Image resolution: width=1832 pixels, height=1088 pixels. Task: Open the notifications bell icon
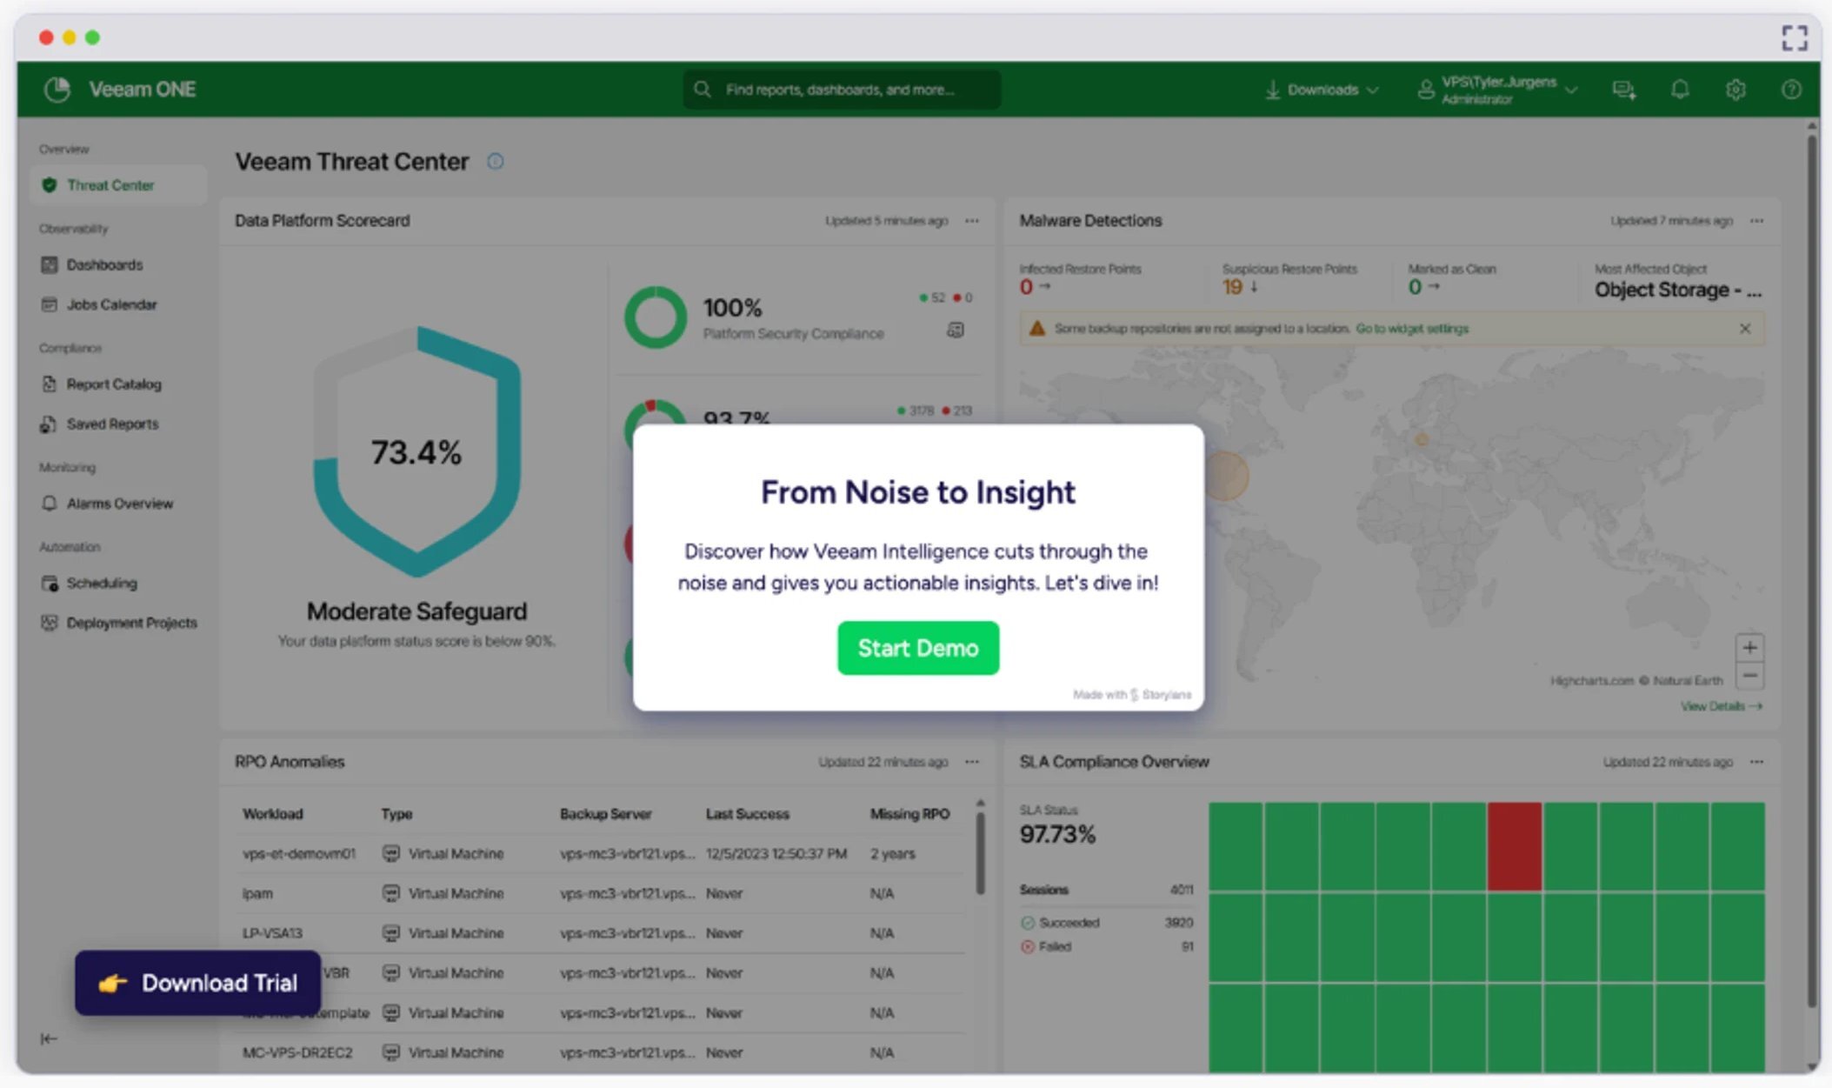click(1680, 90)
